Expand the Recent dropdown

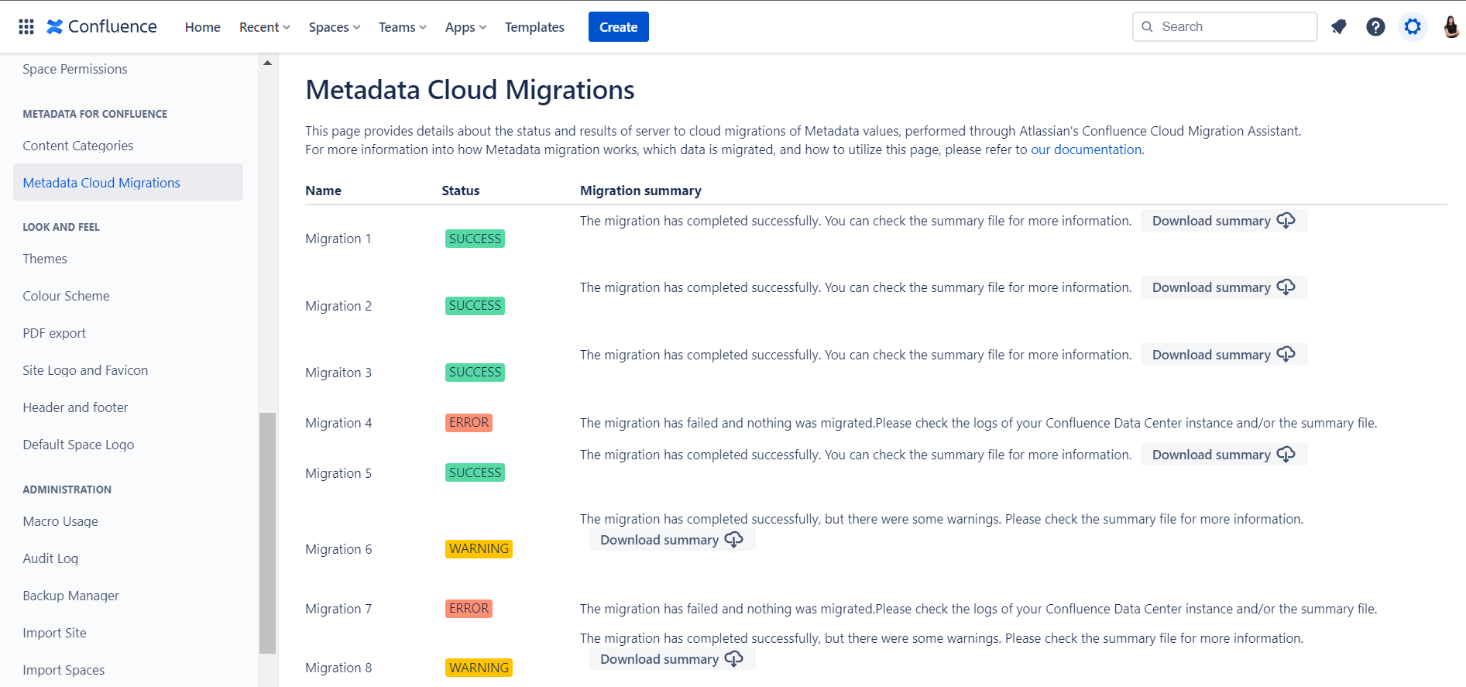pyautogui.click(x=264, y=27)
